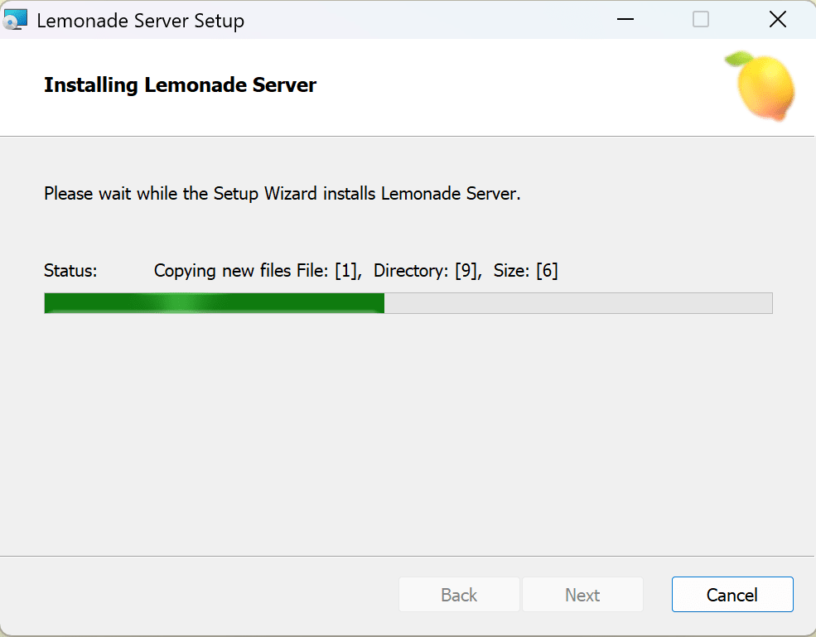Click the "Copying new files" status text
This screenshot has width=816, height=637.
[223, 271]
